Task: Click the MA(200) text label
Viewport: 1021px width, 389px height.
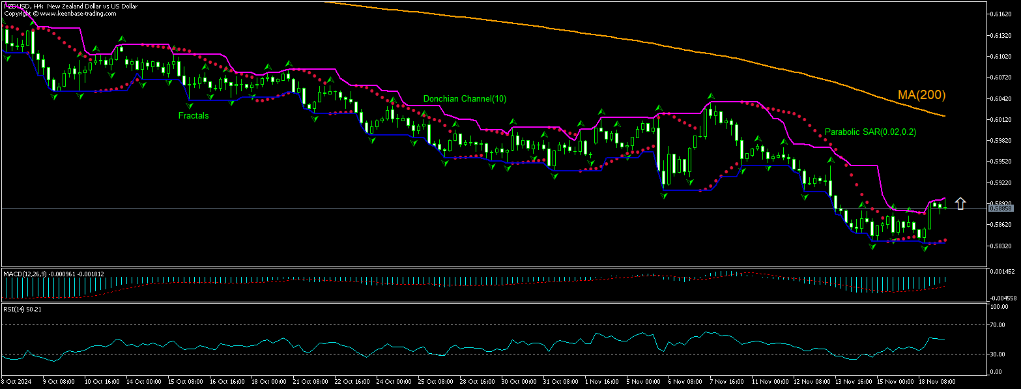Action: (921, 94)
